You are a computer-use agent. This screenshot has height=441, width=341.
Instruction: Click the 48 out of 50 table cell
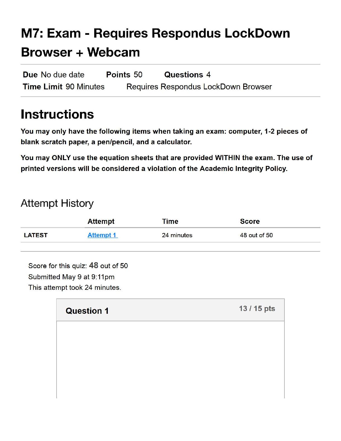tap(256, 235)
